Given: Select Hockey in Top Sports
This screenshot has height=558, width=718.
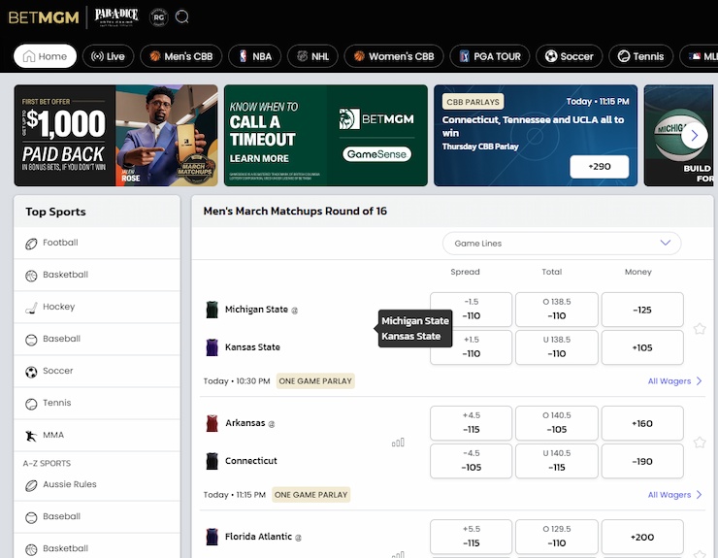Looking at the screenshot, I should pyautogui.click(x=97, y=307).
